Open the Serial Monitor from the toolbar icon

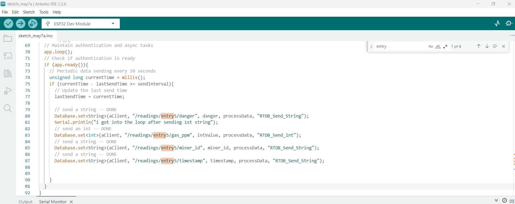click(509, 23)
